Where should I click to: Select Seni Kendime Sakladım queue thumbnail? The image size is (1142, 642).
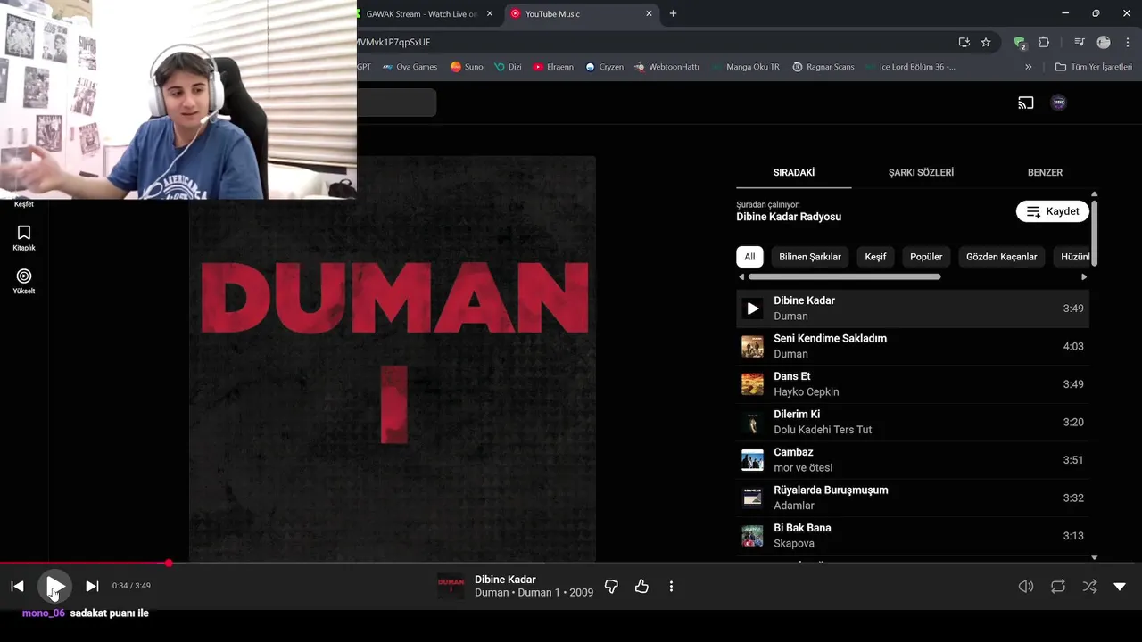(752, 346)
